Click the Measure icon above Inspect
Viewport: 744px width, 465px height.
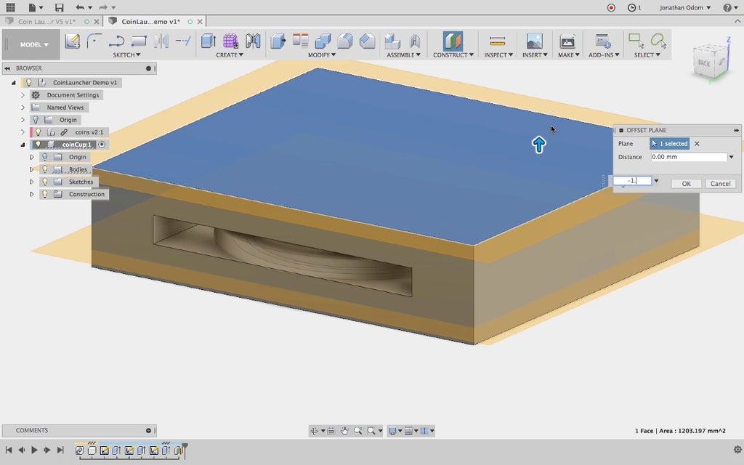(497, 41)
